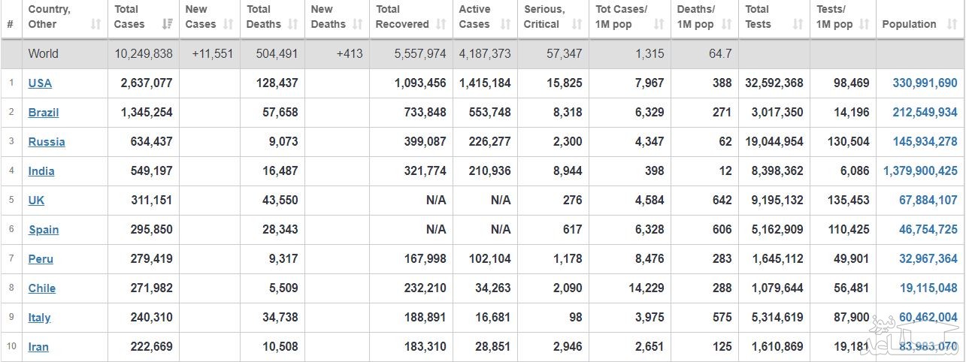Viewport: 966px width, 362px height.
Task: Click the Population column header
Action: pos(909,24)
